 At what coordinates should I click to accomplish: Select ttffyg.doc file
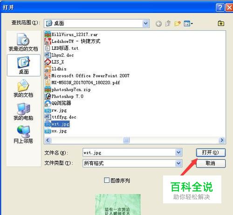[61, 117]
